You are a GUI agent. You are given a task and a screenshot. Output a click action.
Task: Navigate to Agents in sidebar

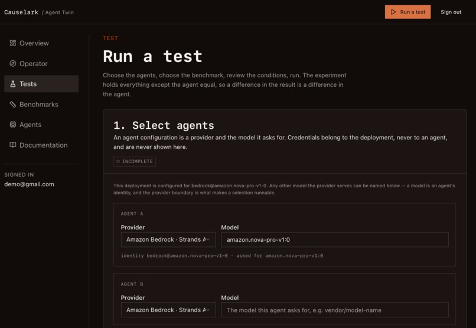coord(41,125)
